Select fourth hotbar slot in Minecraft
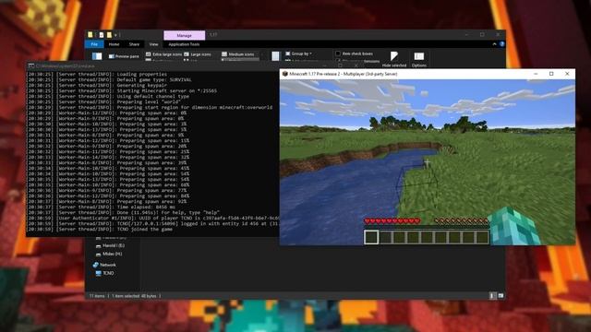The height and width of the screenshot is (332, 591). point(413,237)
